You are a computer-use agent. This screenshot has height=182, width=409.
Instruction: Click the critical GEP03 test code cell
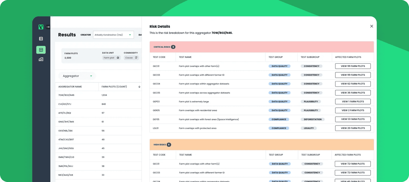(156, 102)
